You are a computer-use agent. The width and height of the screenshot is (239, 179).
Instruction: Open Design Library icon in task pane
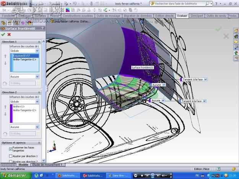tap(236, 36)
